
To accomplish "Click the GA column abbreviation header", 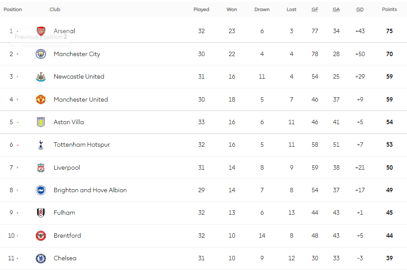I will pyautogui.click(x=336, y=10).
